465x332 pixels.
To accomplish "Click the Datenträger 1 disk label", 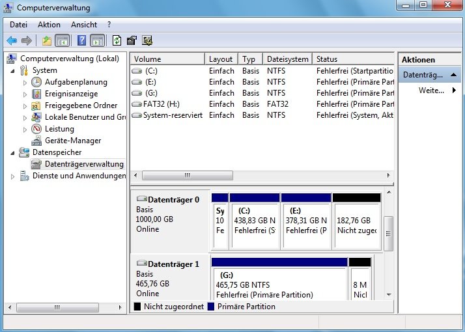I will pos(173,264).
